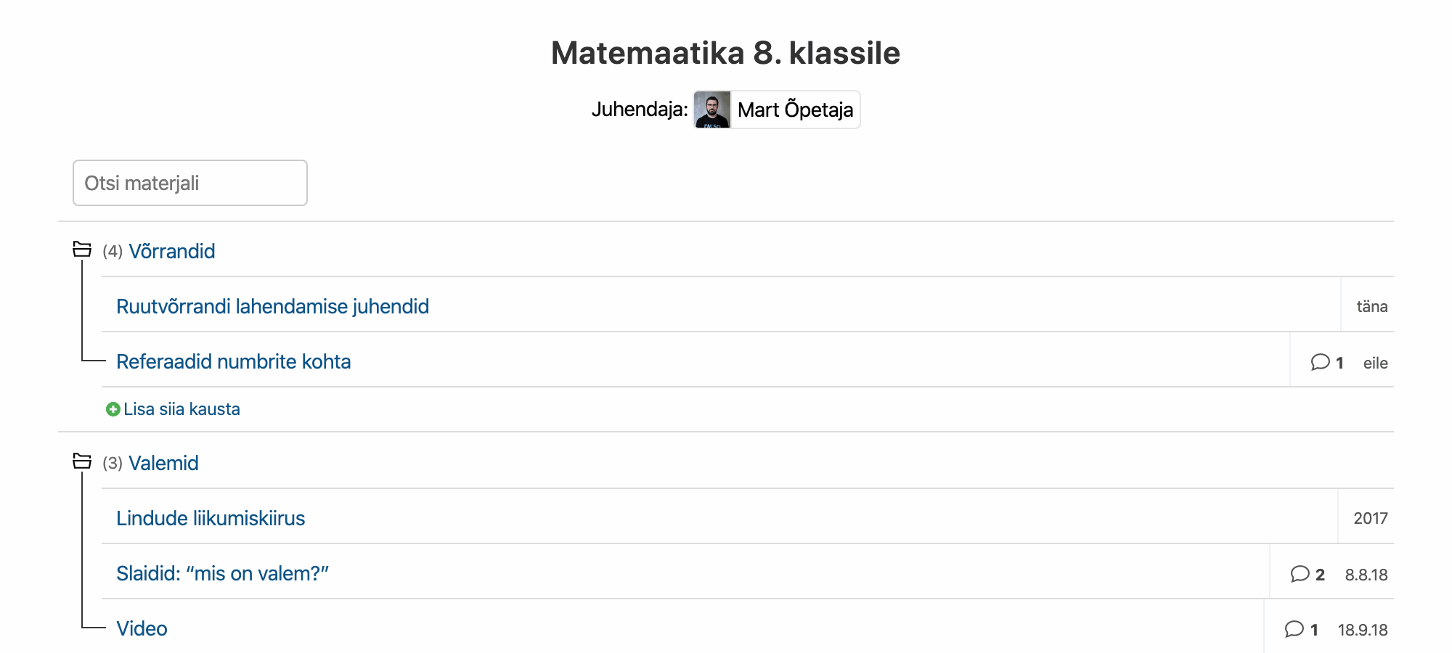This screenshot has width=1452, height=653.
Task: Click the (3) count beside Valemid
Action: 112,463
